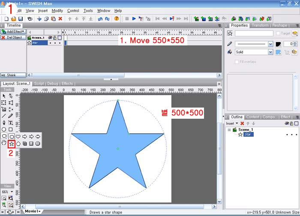Click the Redo toolbar icon
Screen dimensions: 300x216
click(x=107, y=19)
